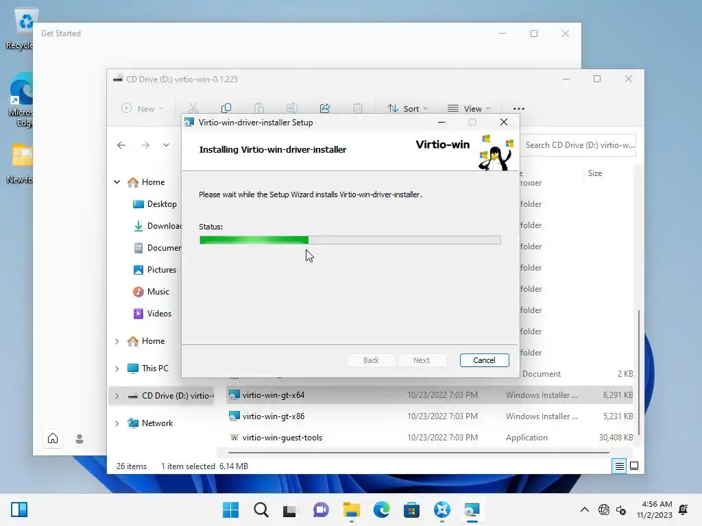Screen dimensions: 702x526
Task: Click the Explorer vertical scrollbar
Action: tap(639, 372)
